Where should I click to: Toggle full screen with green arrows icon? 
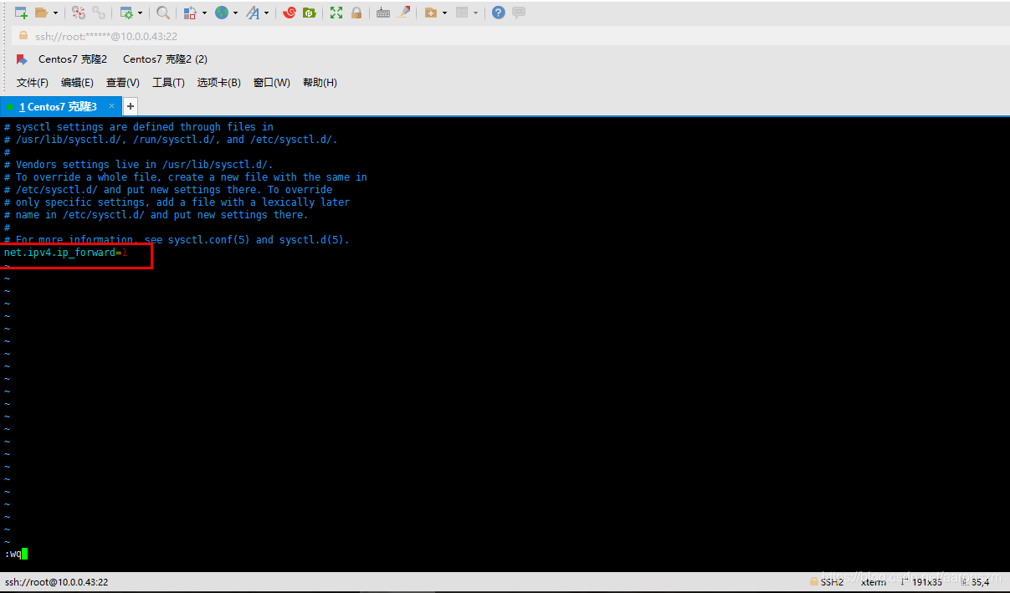[x=336, y=13]
